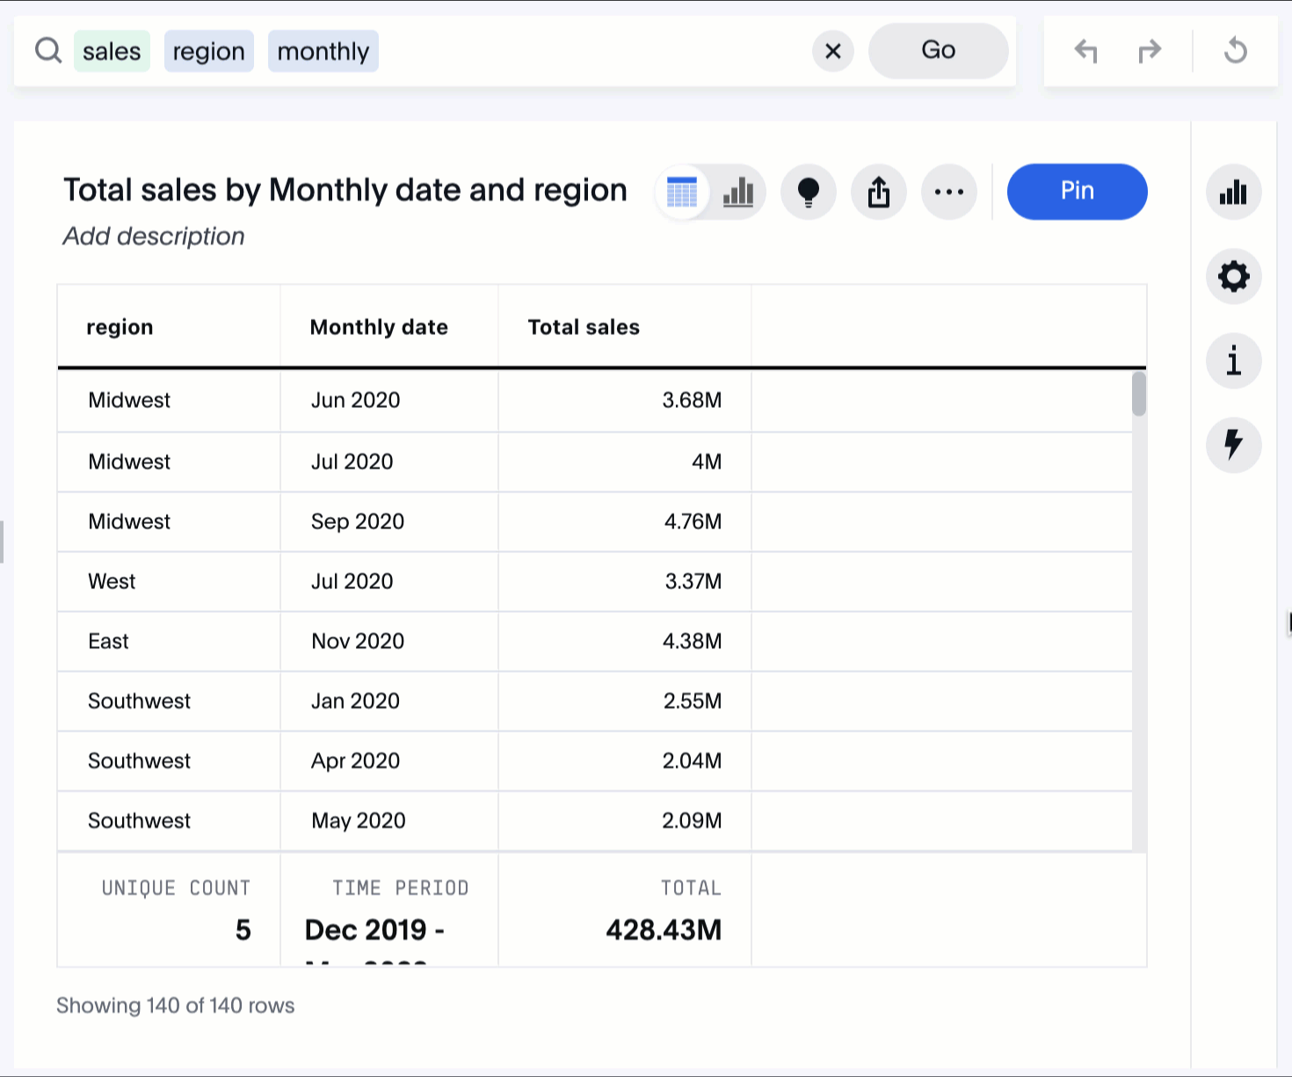Show query info in sidebar
The height and width of the screenshot is (1077, 1292).
click(x=1233, y=360)
